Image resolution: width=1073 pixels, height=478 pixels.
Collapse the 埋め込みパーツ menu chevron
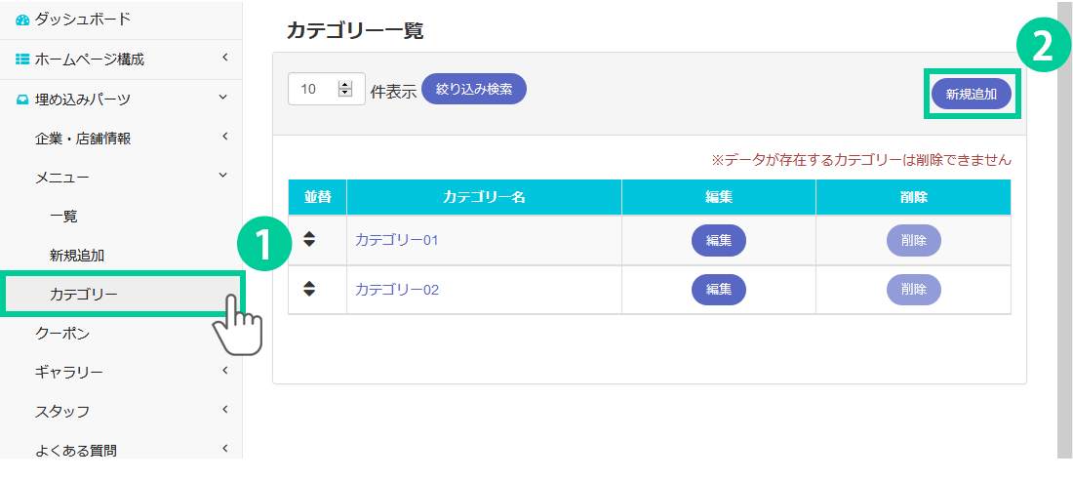(x=224, y=98)
